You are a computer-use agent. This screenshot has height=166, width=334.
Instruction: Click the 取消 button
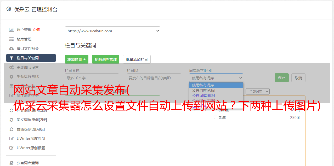point(298,78)
